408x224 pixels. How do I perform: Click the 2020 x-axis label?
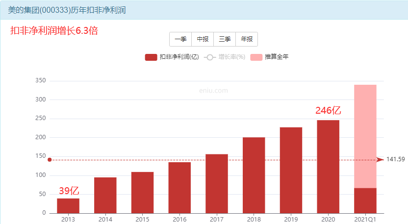(x=328, y=219)
